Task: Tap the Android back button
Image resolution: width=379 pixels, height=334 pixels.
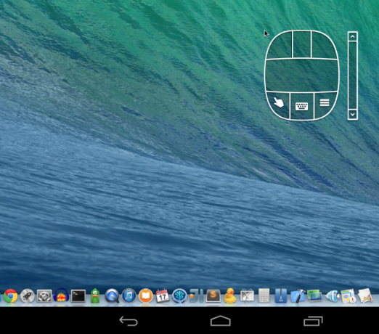Action: click(x=129, y=321)
